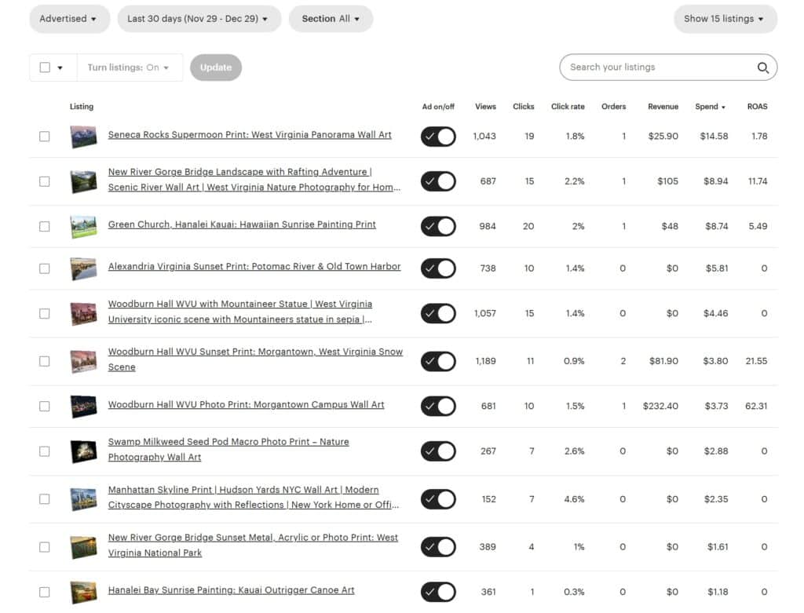This screenshot has width=804, height=613.
Task: Check the select-all listings checkbox
Action: tap(45, 68)
